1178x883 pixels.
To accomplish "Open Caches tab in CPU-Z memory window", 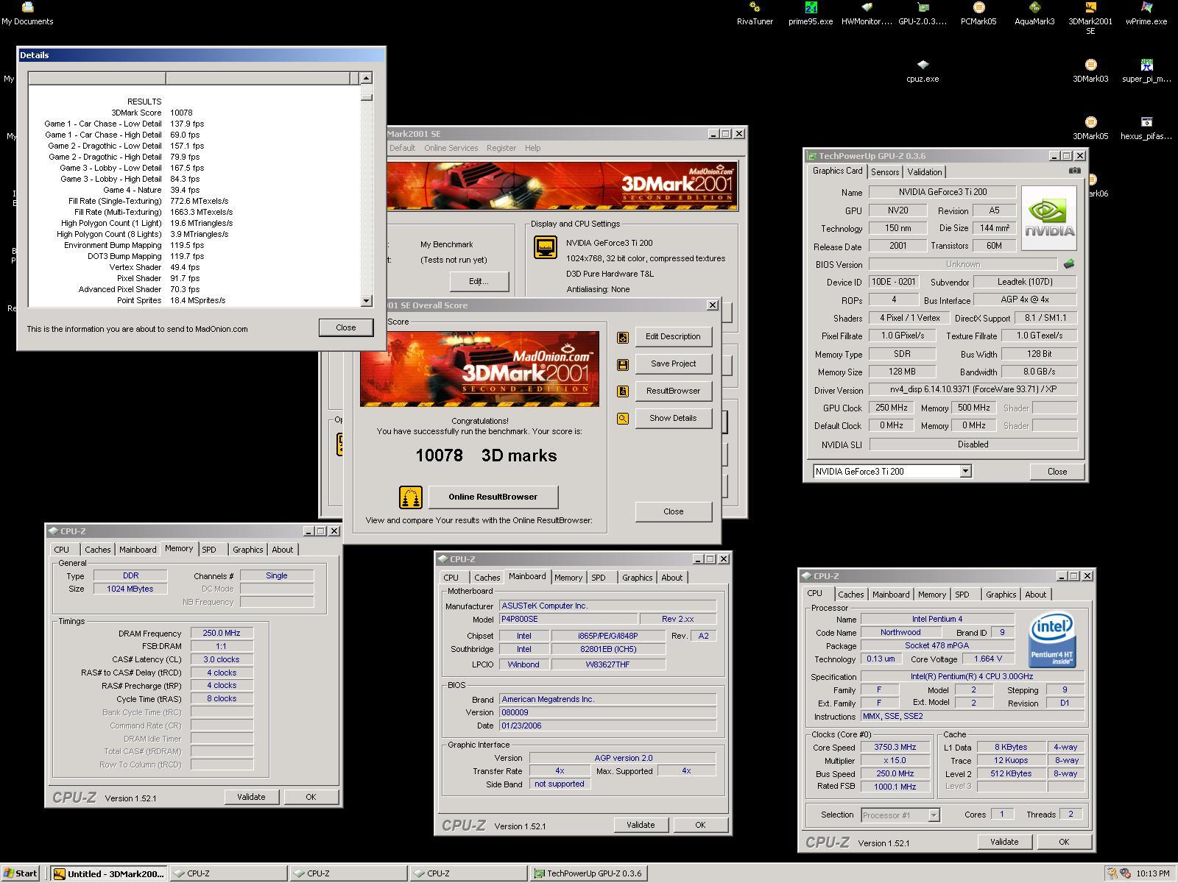I will tap(97, 550).
